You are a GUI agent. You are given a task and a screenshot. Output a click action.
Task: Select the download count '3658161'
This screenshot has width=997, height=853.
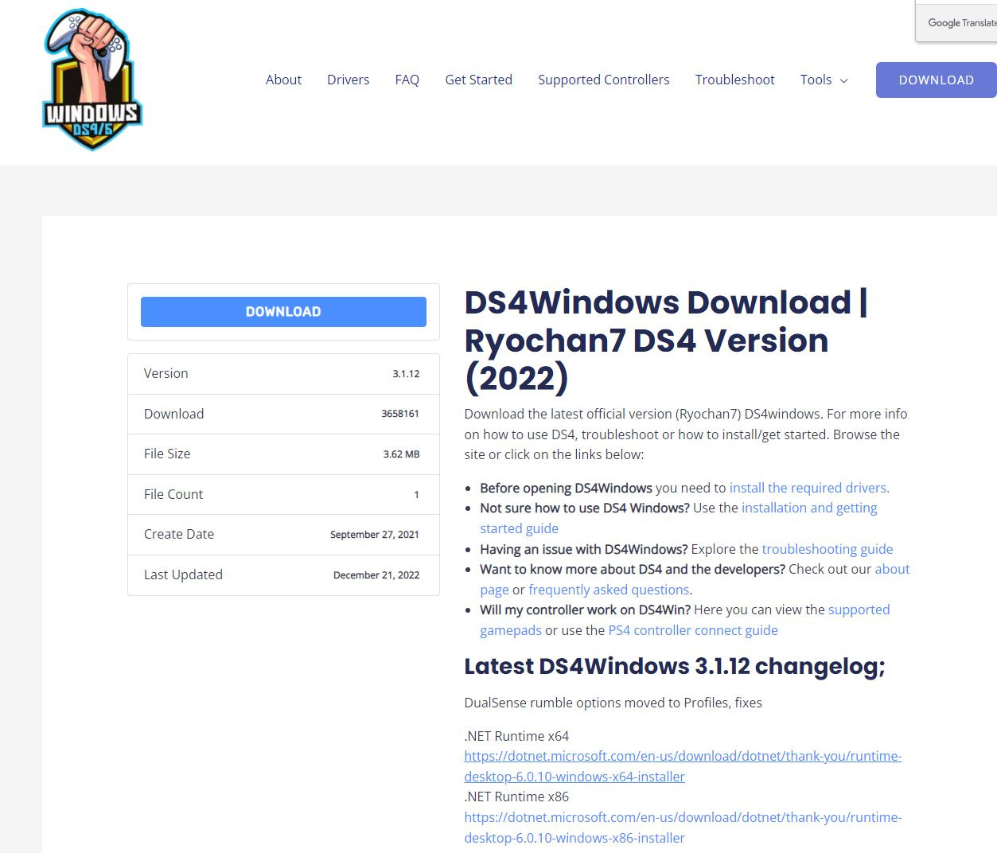[400, 414]
